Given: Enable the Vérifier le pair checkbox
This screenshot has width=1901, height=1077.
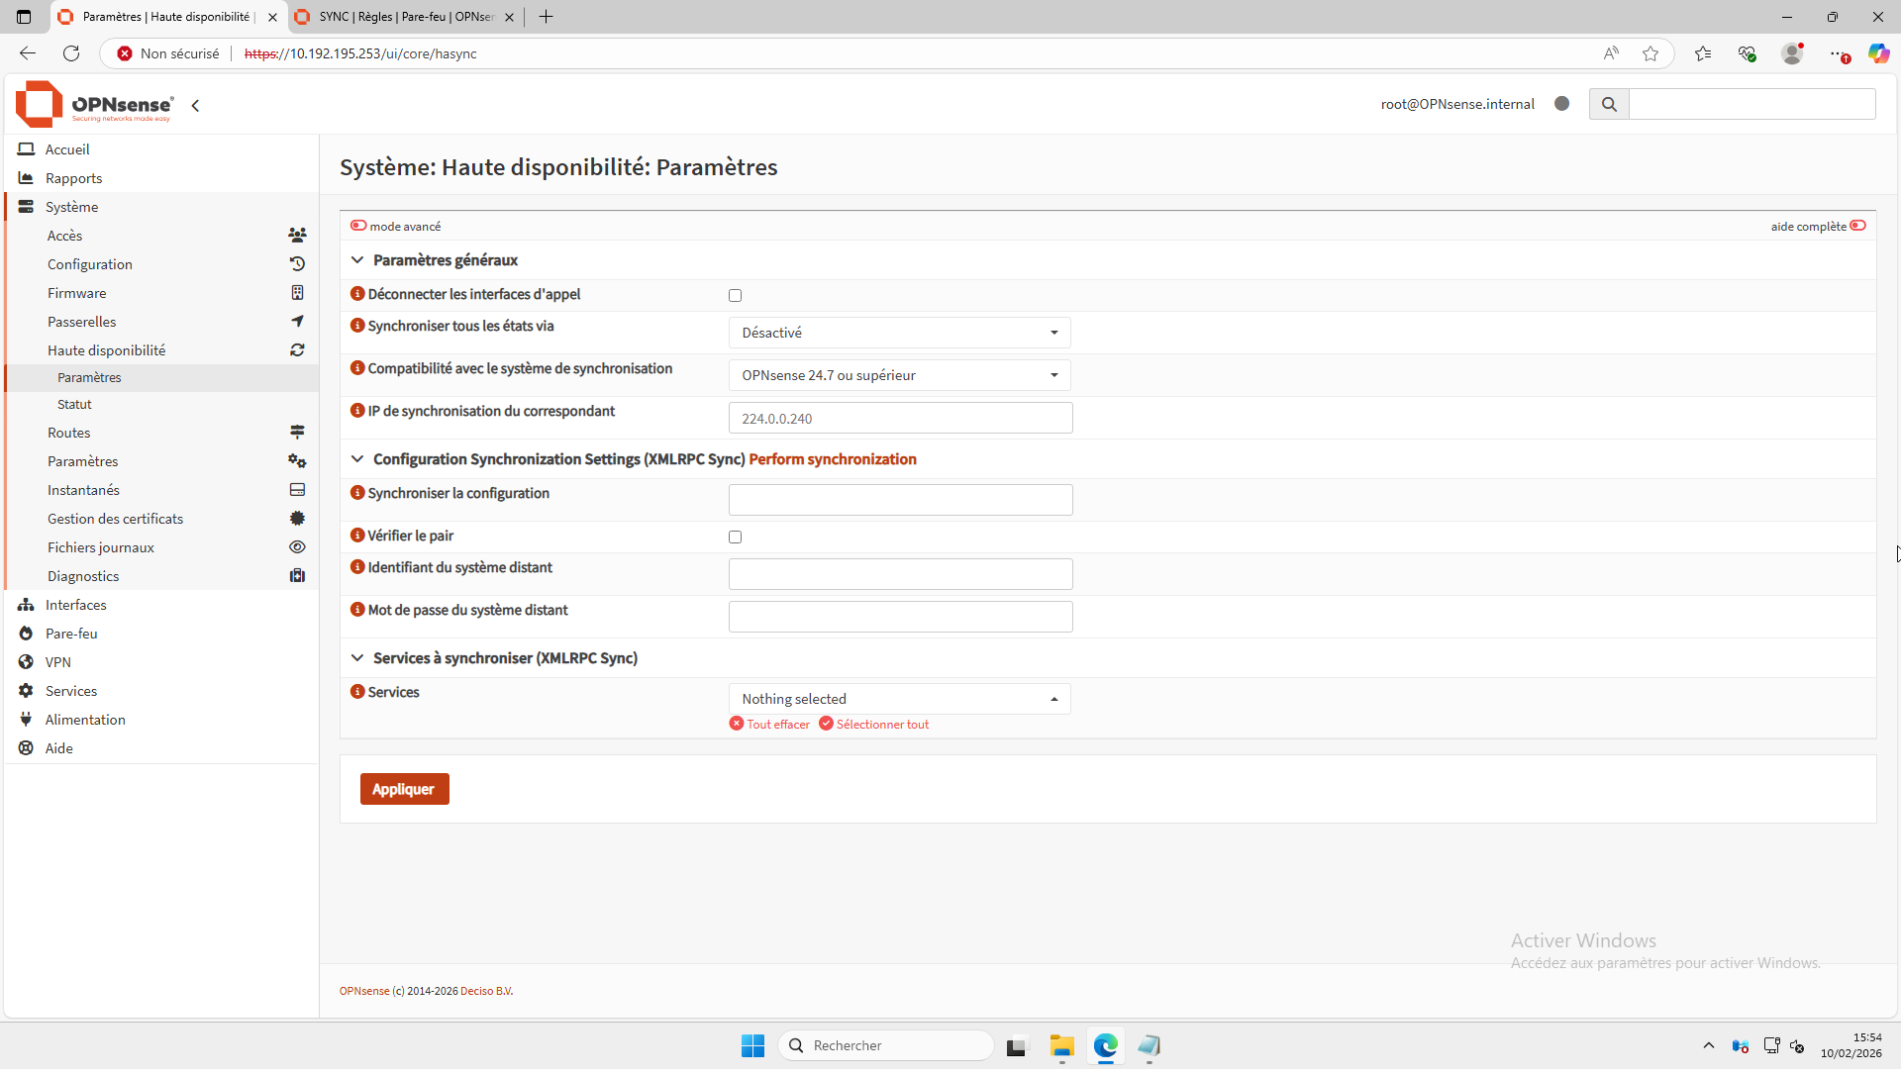Looking at the screenshot, I should [735, 538].
